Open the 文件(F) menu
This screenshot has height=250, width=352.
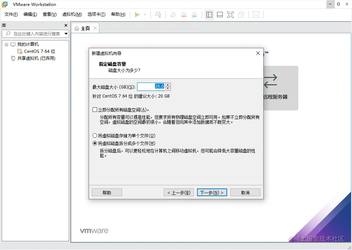coord(11,14)
